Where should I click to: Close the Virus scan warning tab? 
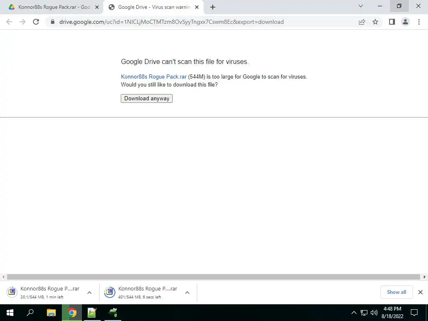tap(197, 7)
